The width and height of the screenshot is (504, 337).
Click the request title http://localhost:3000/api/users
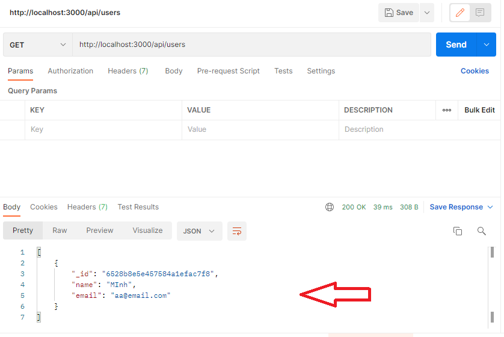pyautogui.click(x=65, y=13)
